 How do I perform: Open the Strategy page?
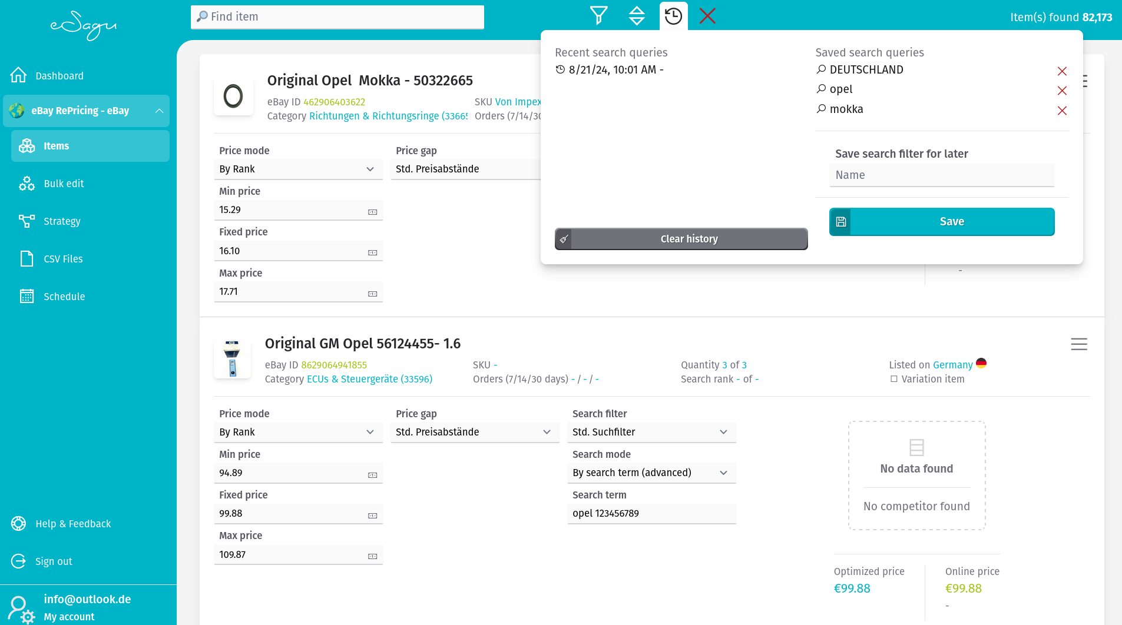click(62, 221)
